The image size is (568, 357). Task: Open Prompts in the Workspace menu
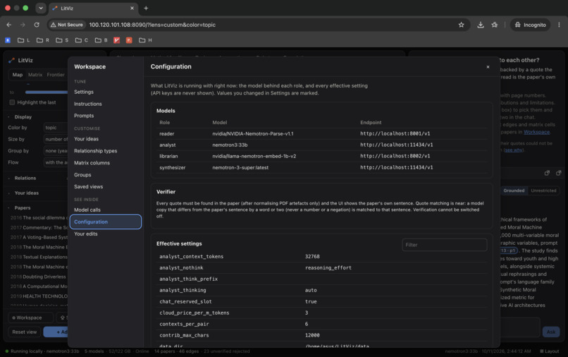84,116
